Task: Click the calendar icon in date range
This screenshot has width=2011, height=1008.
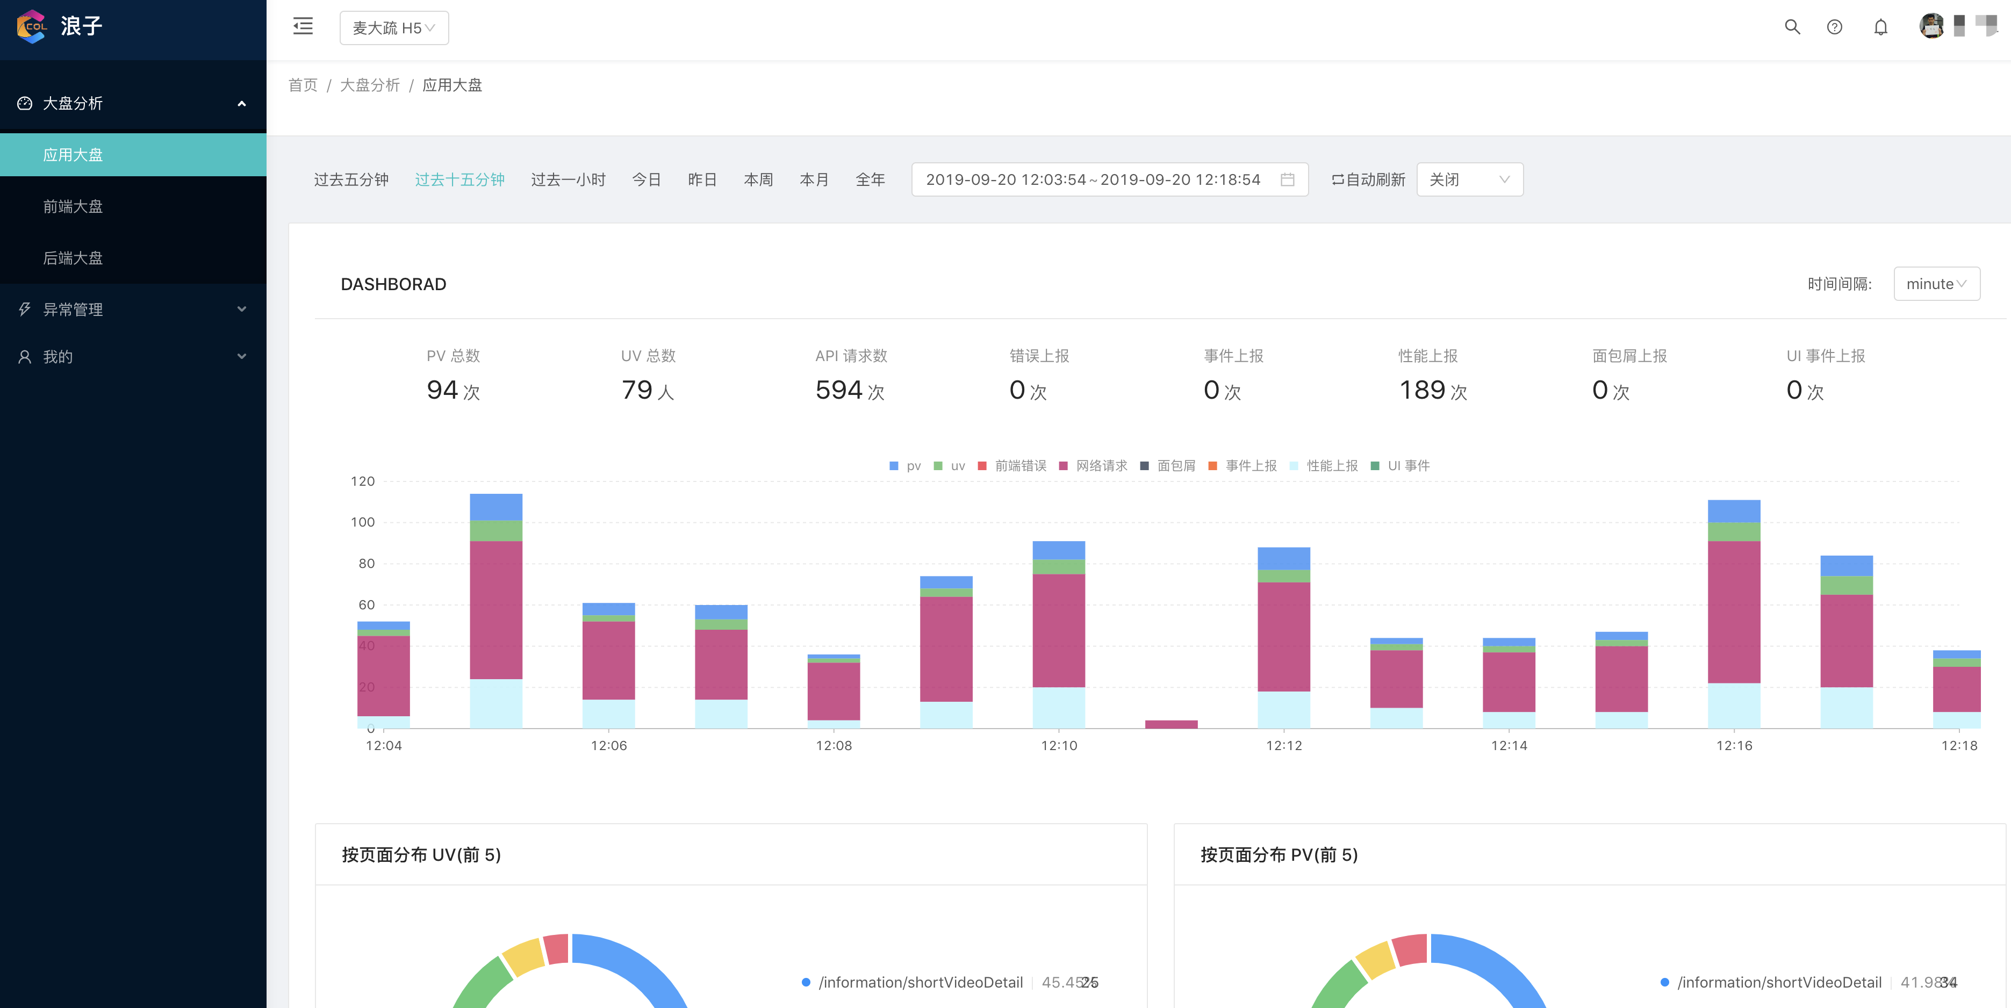Action: (1287, 179)
